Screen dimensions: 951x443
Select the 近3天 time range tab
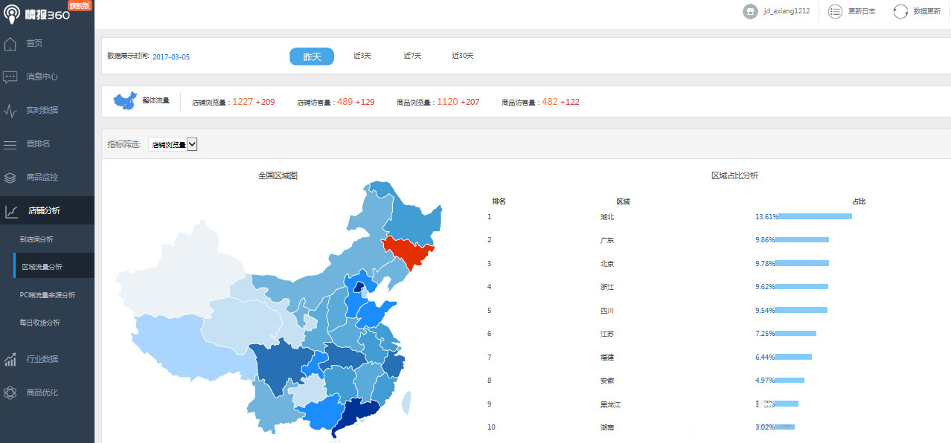[362, 55]
